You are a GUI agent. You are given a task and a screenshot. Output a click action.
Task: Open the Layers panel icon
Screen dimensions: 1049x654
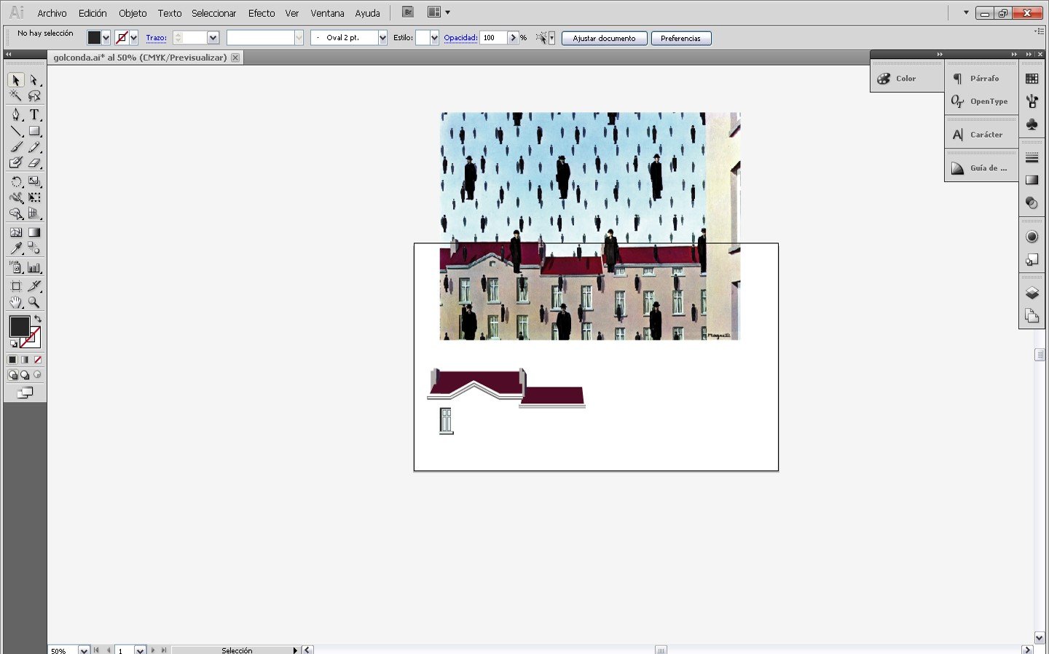pos(1032,293)
